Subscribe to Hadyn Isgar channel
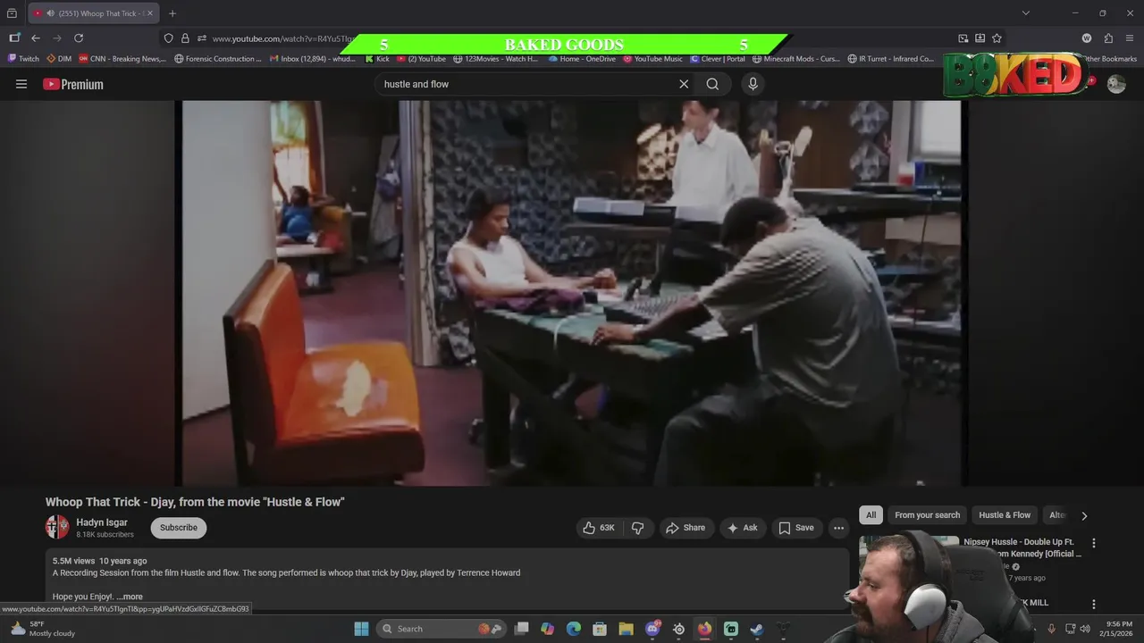1144x643 pixels. click(x=179, y=528)
